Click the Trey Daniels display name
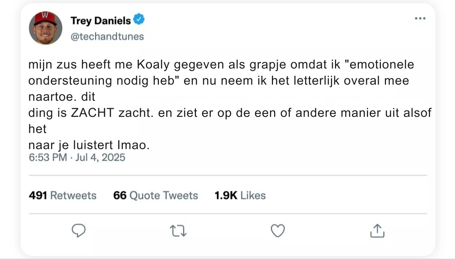 [x=101, y=21]
